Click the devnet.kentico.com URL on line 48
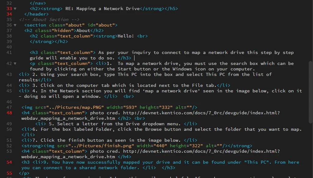The image size is (313, 178). (150, 116)
